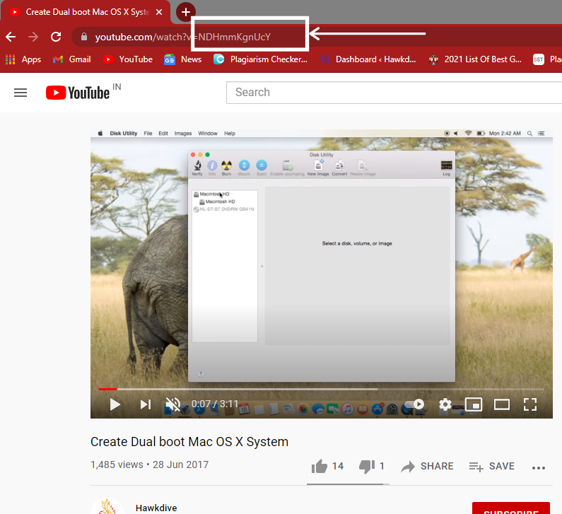
Task: Reload the current page
Action: click(56, 37)
